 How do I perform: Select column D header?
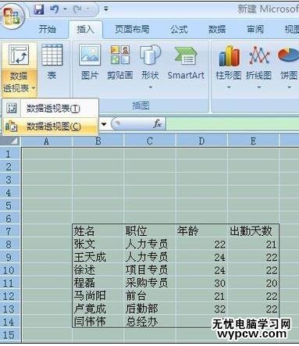(201, 141)
